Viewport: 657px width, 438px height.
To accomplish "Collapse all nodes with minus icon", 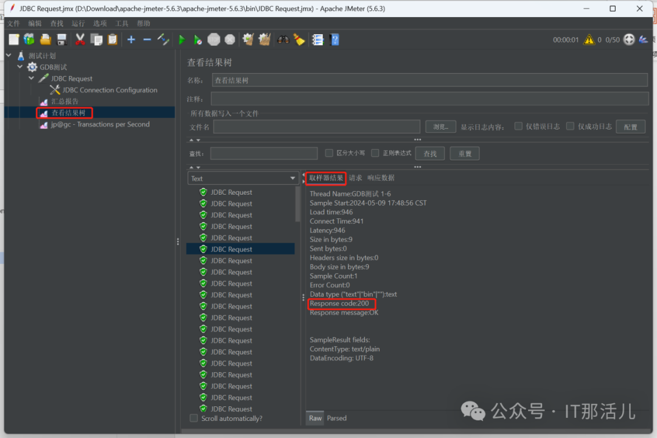I will coord(147,40).
